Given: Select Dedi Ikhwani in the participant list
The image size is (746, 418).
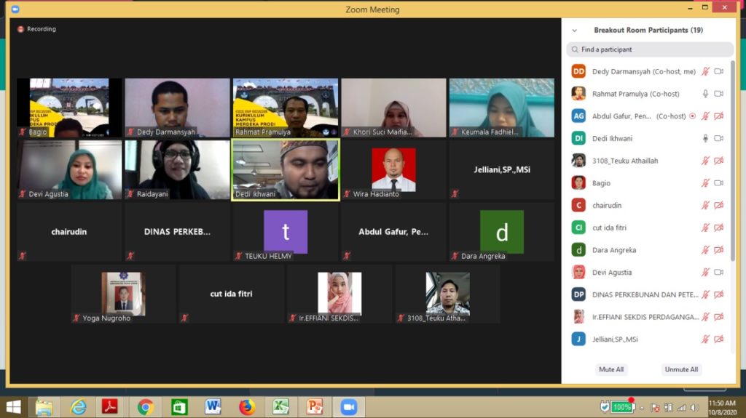Looking at the screenshot, I should 612,138.
